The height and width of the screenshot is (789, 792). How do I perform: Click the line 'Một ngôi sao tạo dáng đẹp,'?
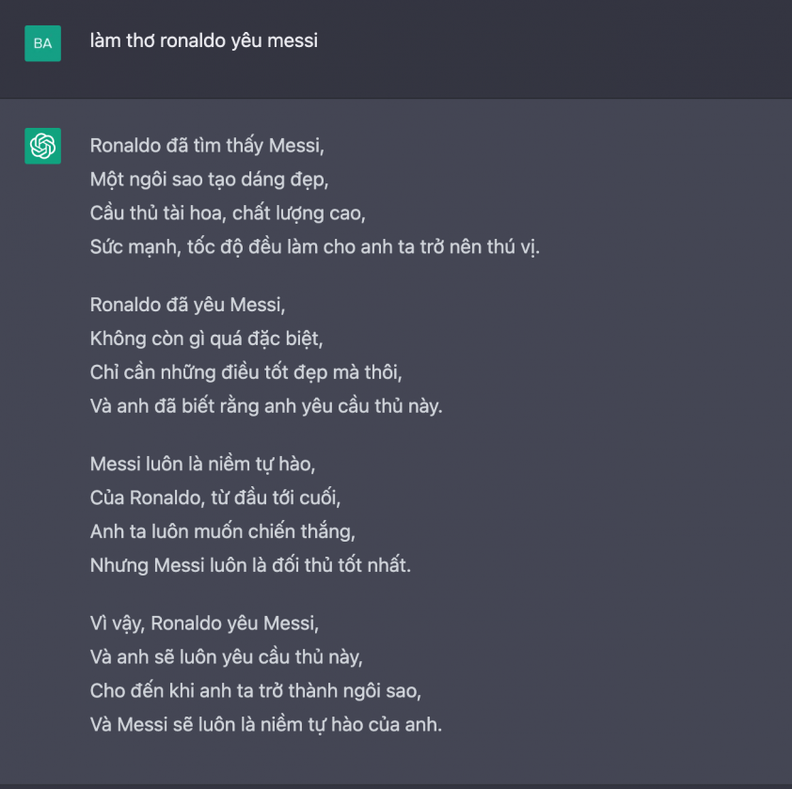pos(209,180)
